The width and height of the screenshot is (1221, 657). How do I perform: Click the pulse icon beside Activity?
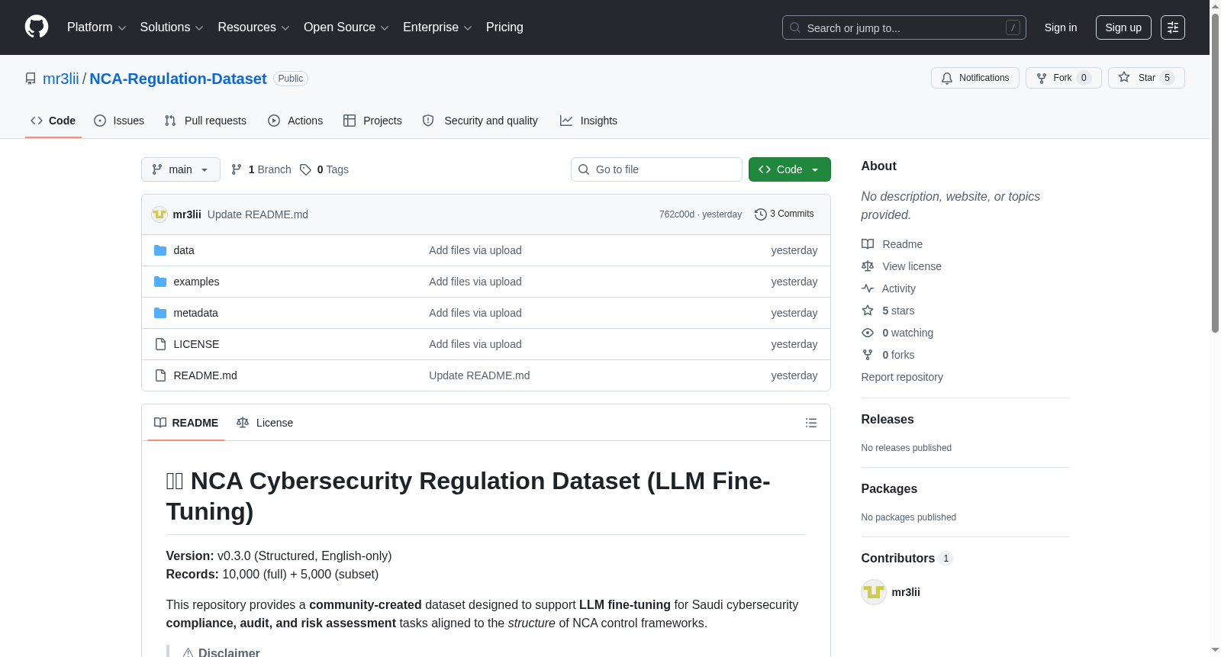click(x=868, y=288)
